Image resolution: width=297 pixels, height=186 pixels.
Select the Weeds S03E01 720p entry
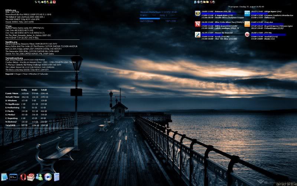(x=20, y=22)
